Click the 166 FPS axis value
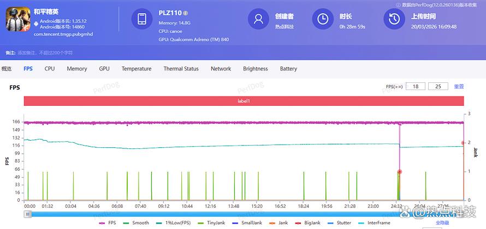The image size is (486, 229). click(16, 122)
